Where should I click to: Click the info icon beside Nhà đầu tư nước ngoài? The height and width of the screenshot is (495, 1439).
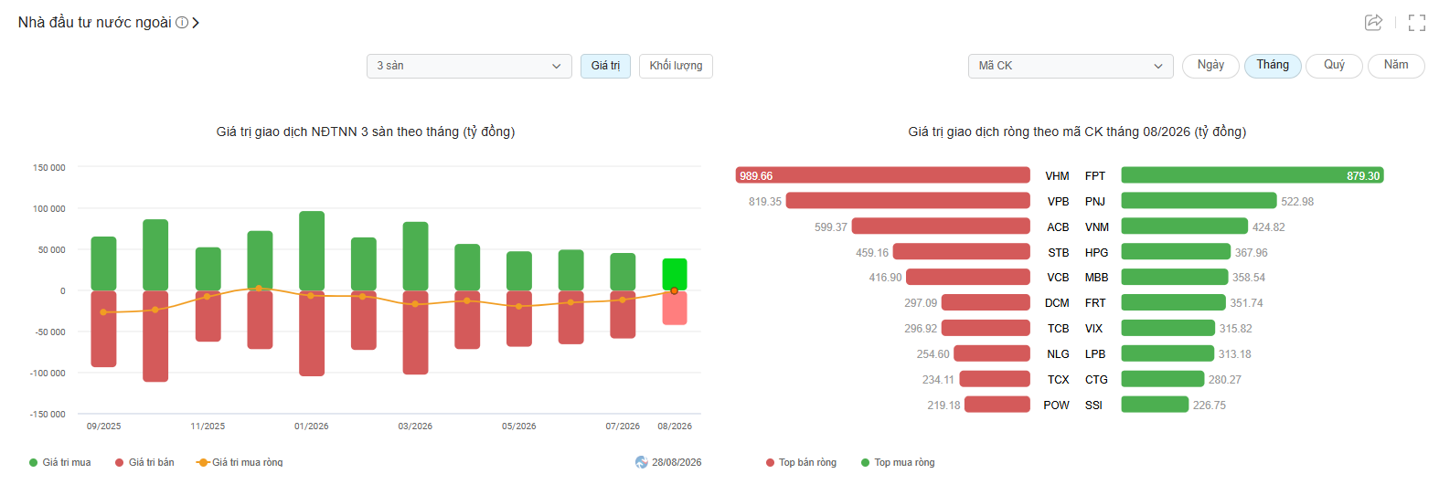[182, 22]
